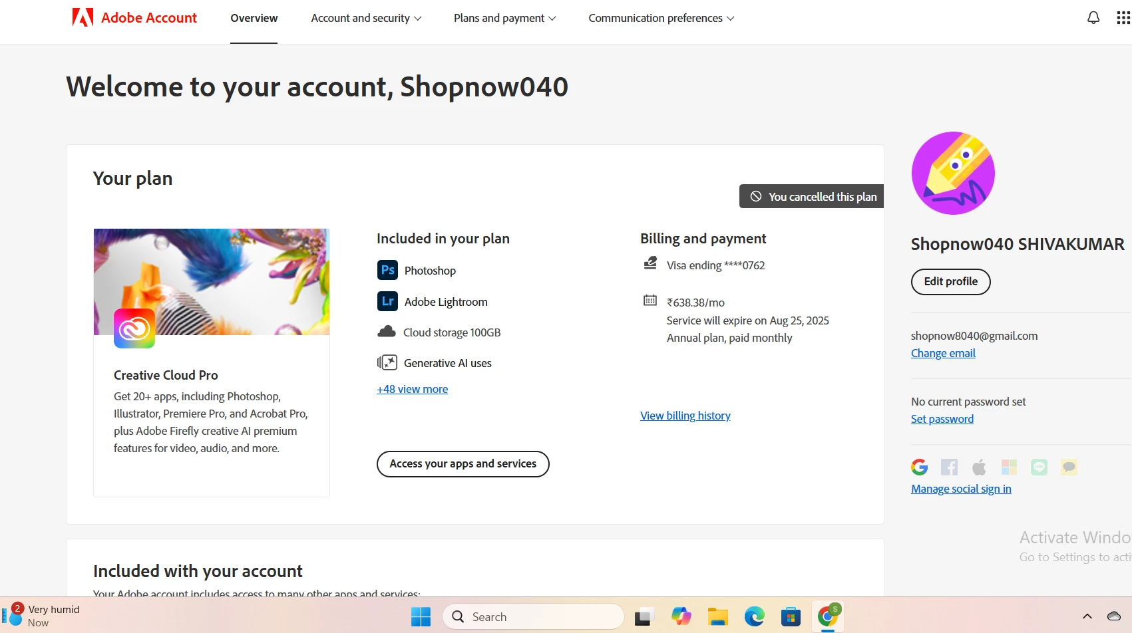Click the Shopnow040 SHIVAKUMAR profile name
1132x633 pixels.
click(x=1018, y=244)
